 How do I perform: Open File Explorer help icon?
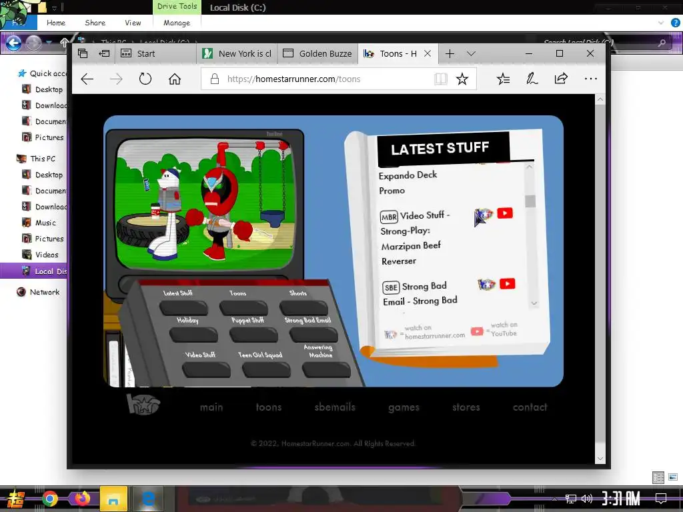(676, 23)
